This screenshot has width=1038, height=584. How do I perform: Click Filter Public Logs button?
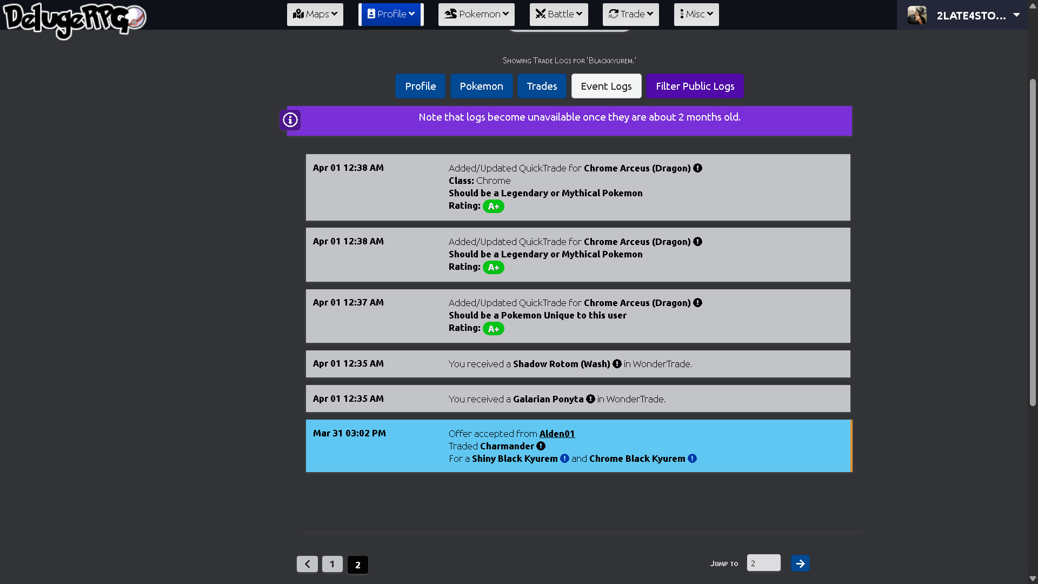tap(695, 86)
